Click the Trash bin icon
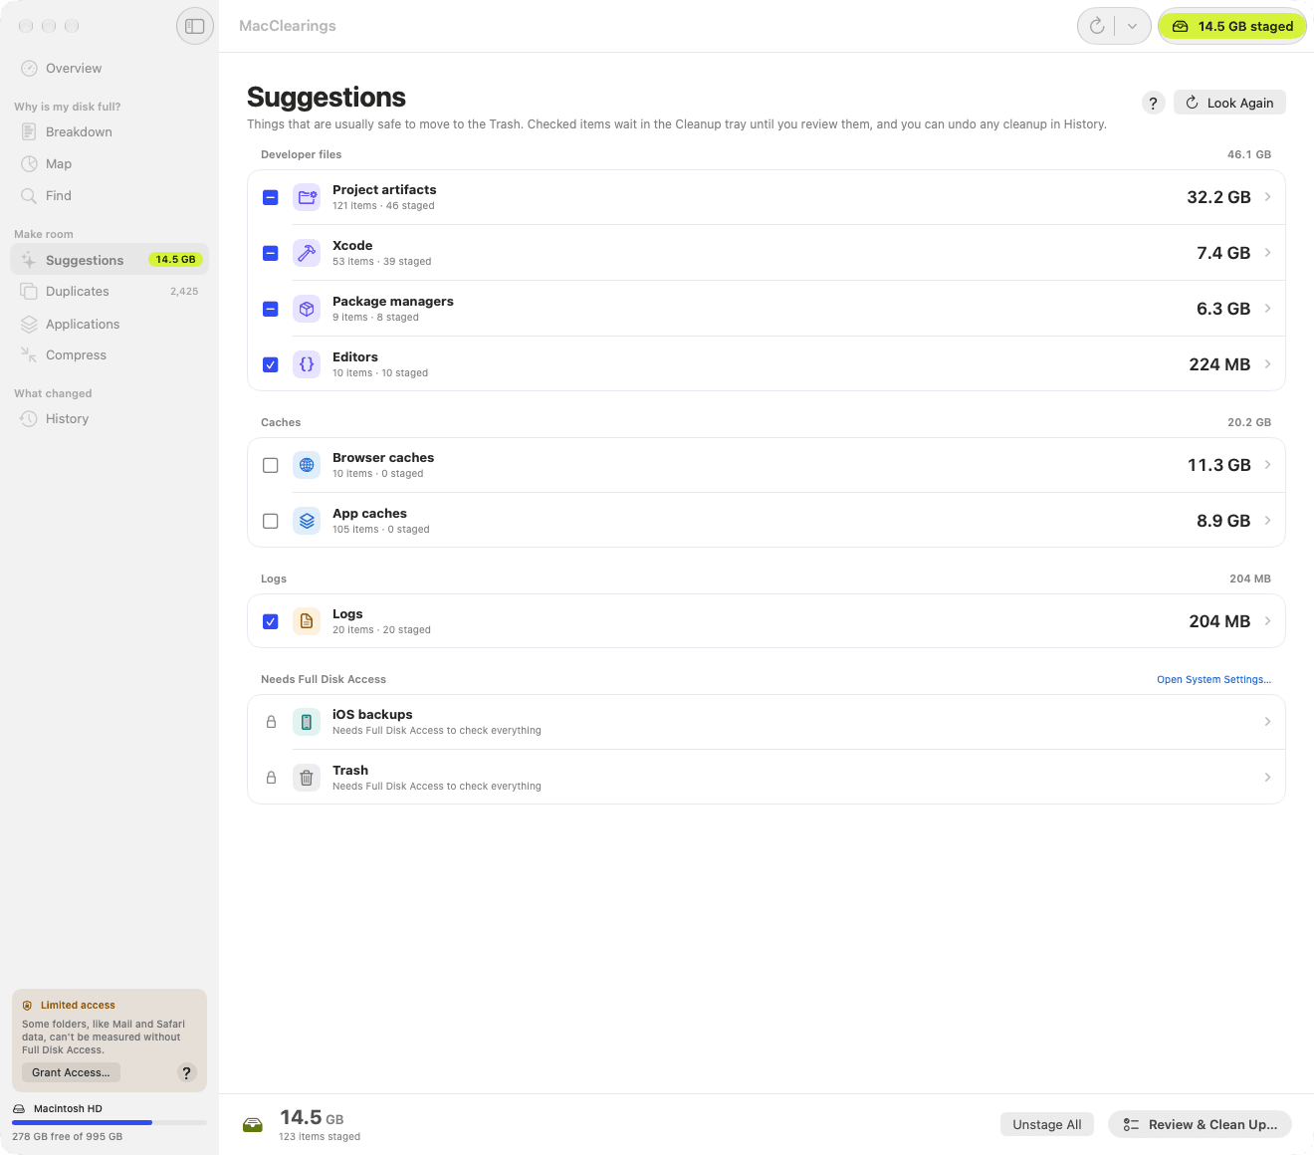 (x=307, y=778)
